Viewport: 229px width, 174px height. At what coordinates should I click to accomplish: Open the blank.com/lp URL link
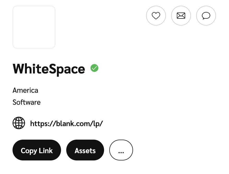(x=67, y=123)
